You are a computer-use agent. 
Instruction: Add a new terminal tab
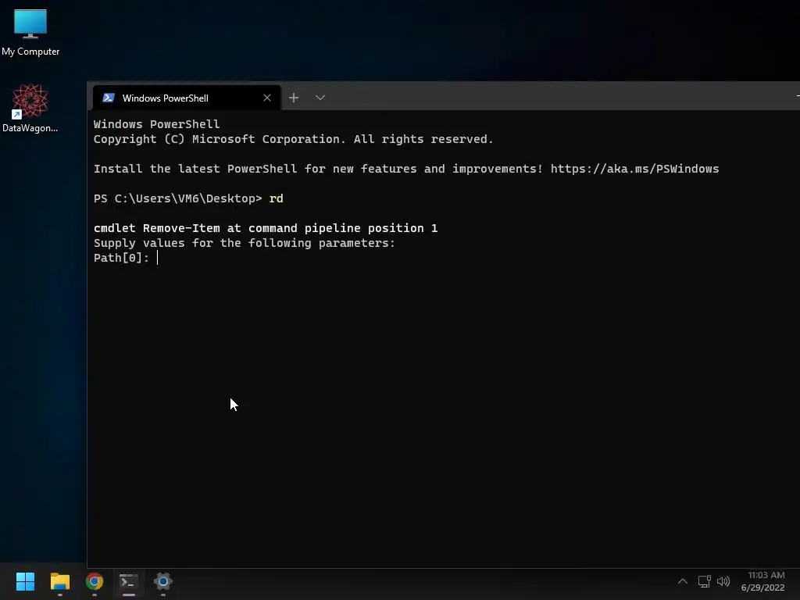(x=294, y=98)
